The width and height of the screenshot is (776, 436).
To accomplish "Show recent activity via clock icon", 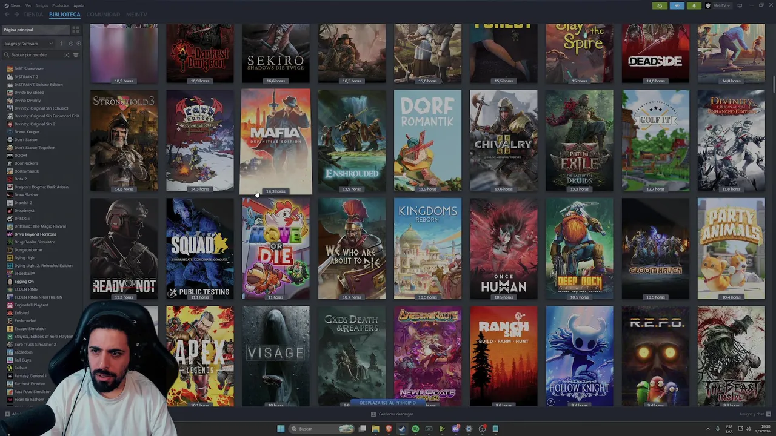I will (70, 44).
